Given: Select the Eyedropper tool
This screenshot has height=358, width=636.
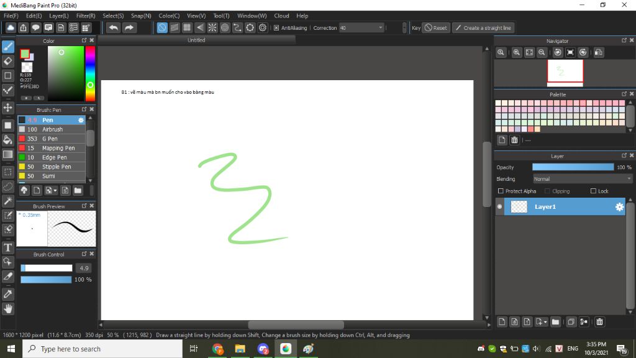Looking at the screenshot, I should pos(7,294).
